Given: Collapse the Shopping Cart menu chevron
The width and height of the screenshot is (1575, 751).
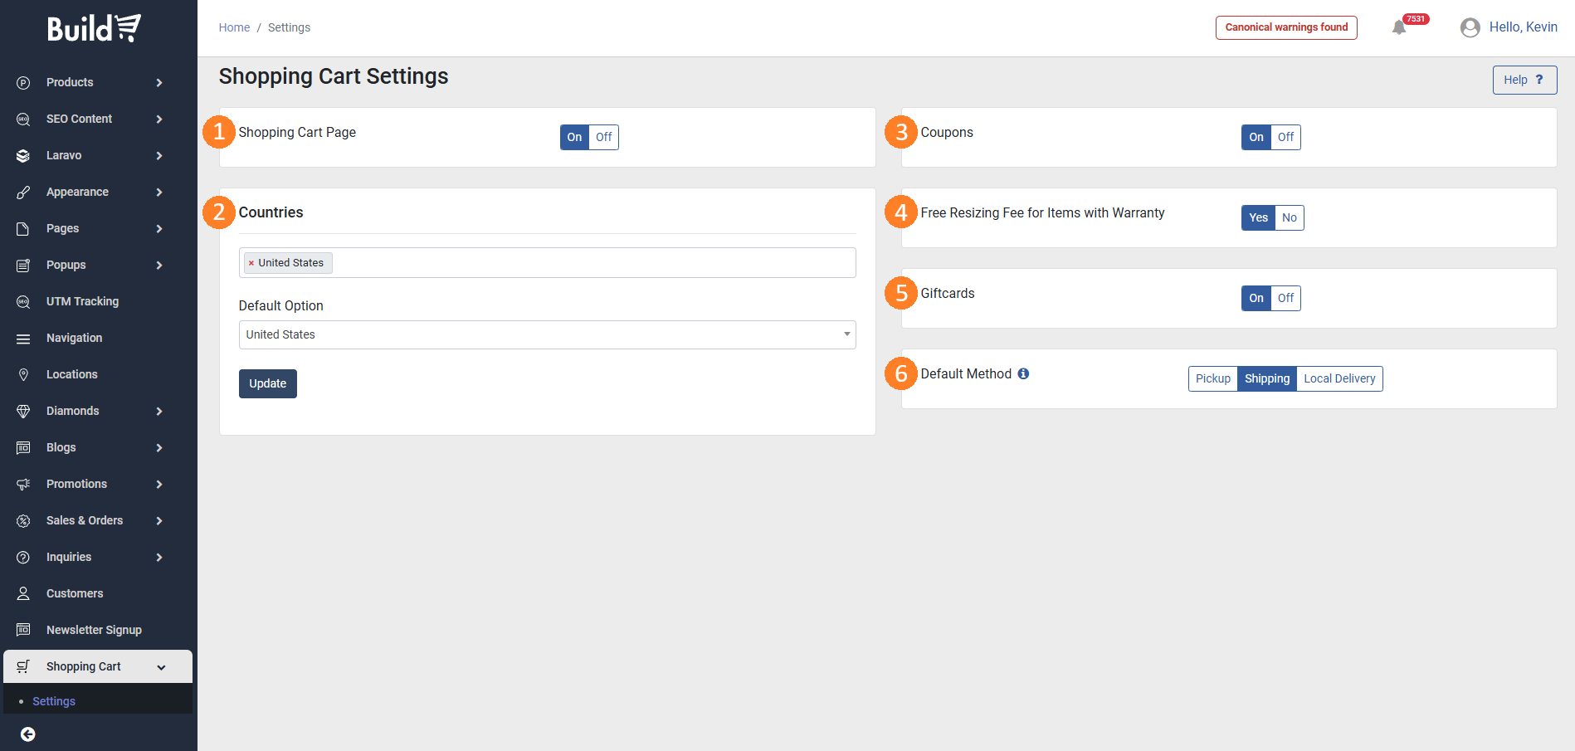Looking at the screenshot, I should tap(161, 667).
